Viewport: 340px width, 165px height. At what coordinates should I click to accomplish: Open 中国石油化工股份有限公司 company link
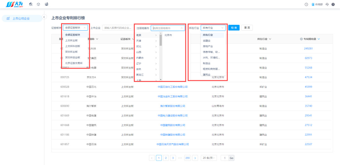[x=173, y=87]
